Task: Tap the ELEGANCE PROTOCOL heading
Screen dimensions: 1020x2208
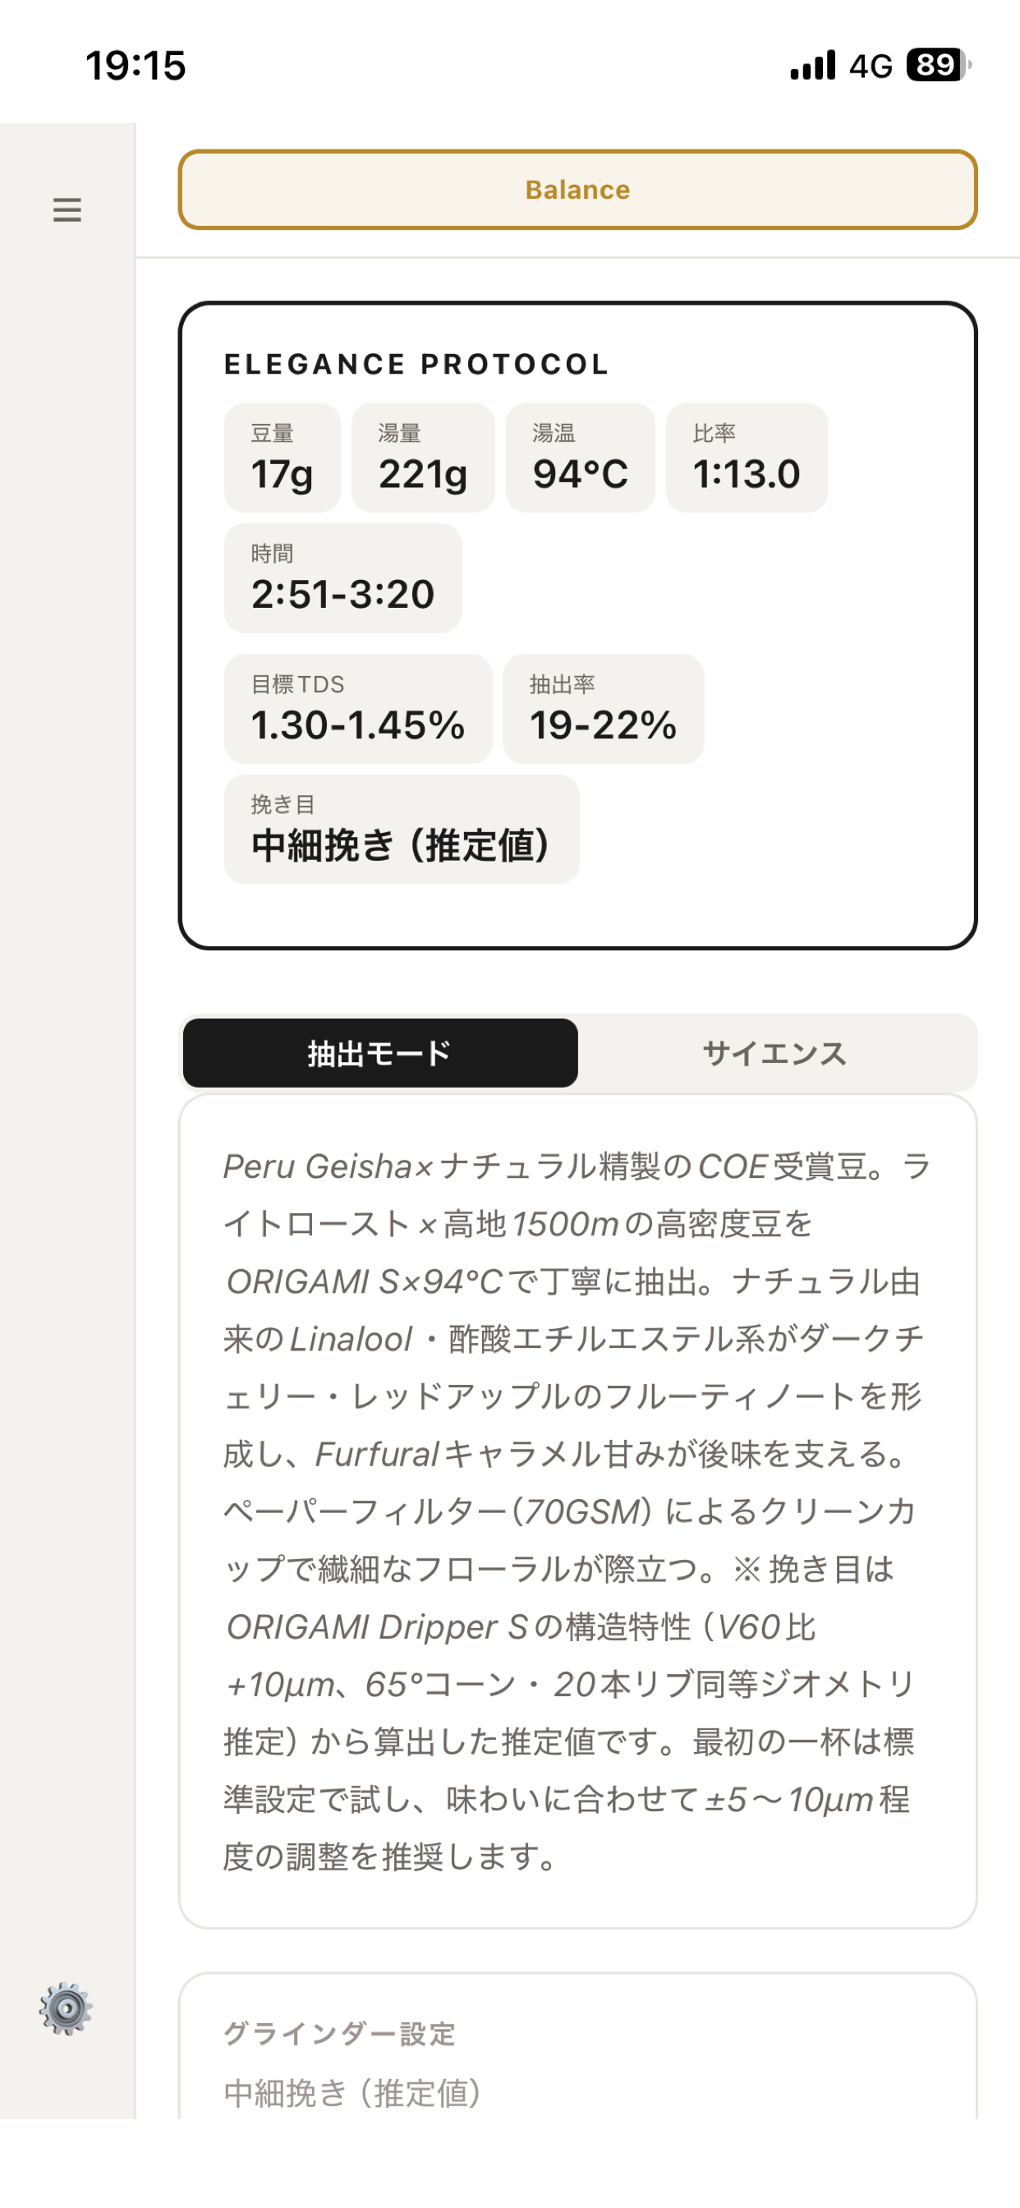Action: [416, 364]
